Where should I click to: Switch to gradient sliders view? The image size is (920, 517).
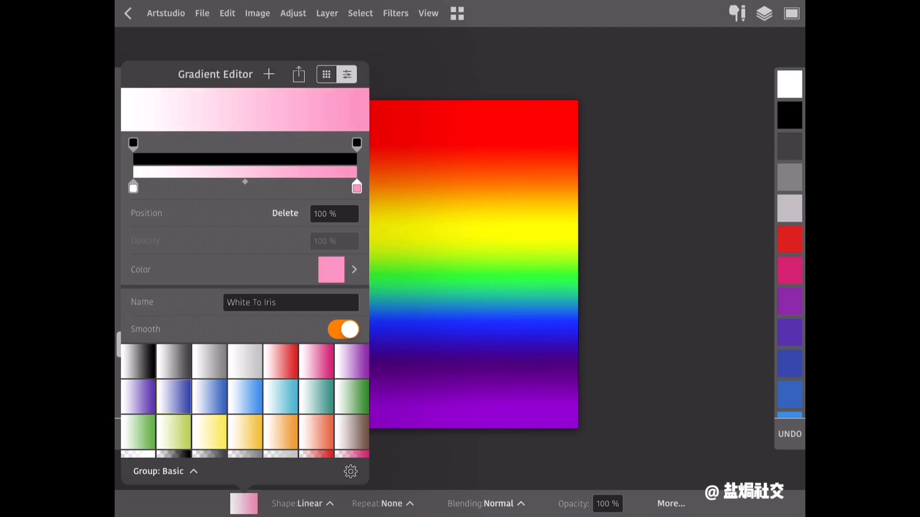click(x=347, y=74)
